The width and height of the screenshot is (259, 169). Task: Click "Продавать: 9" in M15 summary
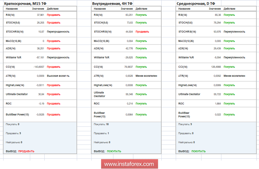[x=13, y=133]
